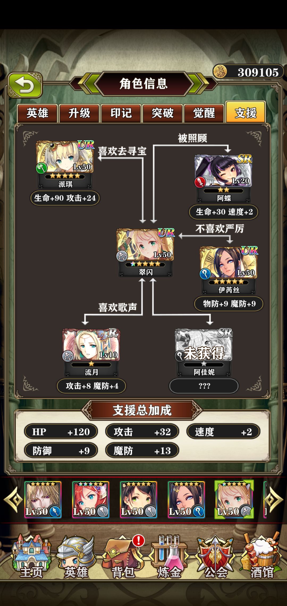The width and height of the screenshot is (287, 606).
Task: Open the 英雄 helmet icon in bottom bar
Action: 76,556
